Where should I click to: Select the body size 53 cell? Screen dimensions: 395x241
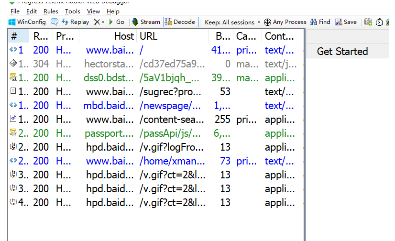click(x=225, y=92)
